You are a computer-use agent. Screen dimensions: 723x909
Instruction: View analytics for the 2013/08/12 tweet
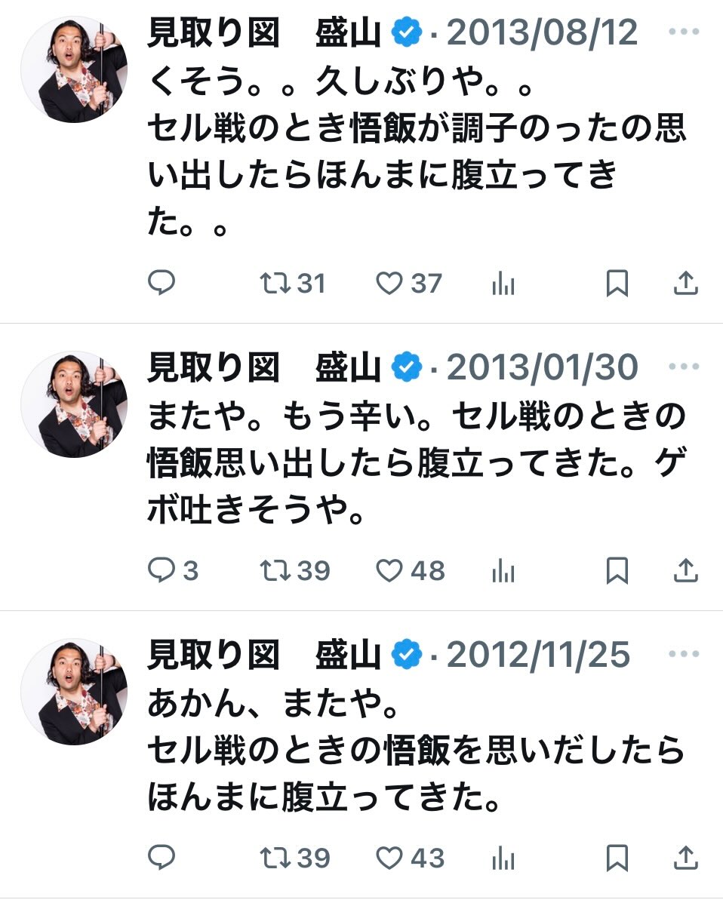click(x=503, y=284)
